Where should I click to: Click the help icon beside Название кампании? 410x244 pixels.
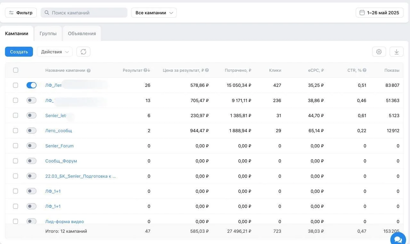(x=89, y=71)
